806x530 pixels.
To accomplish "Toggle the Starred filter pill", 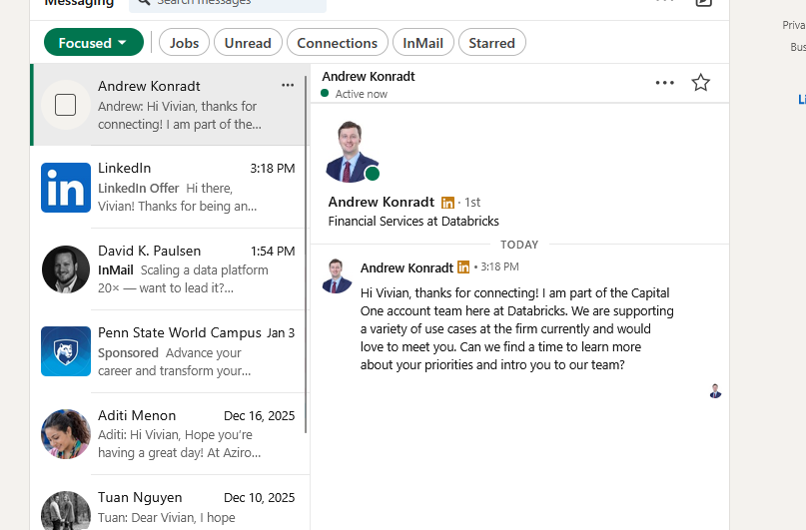I will coord(491,43).
